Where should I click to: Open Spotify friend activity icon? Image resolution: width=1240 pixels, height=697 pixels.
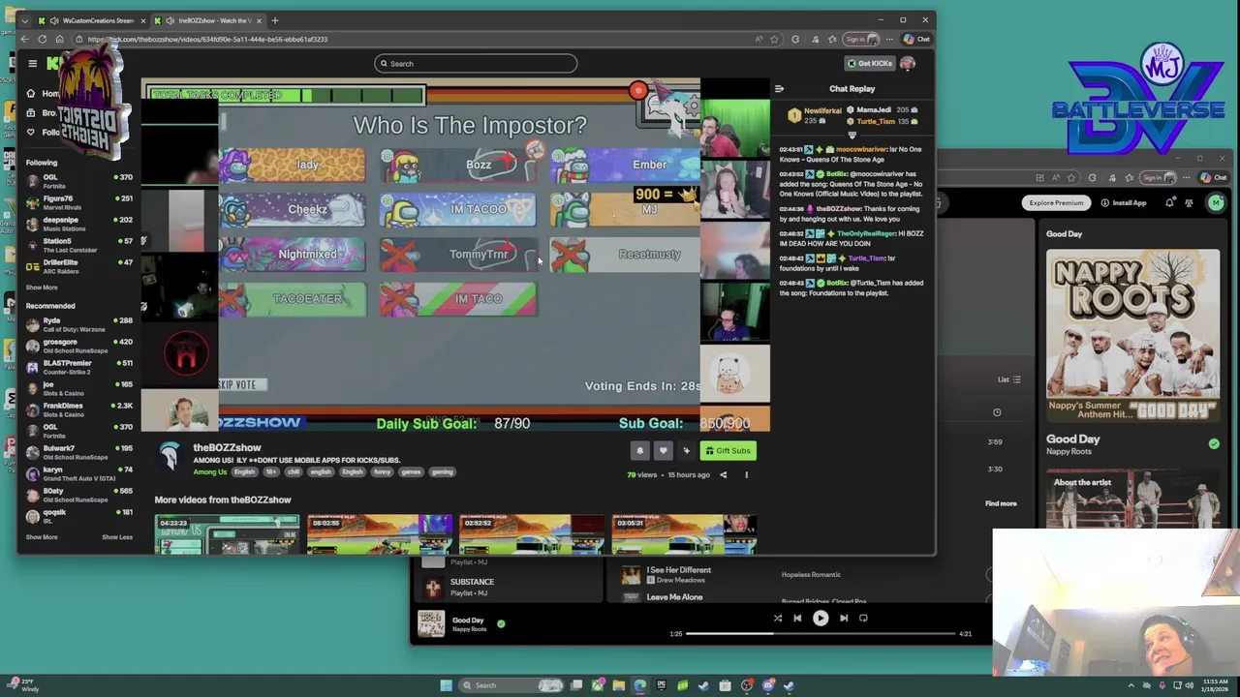pos(1189,203)
